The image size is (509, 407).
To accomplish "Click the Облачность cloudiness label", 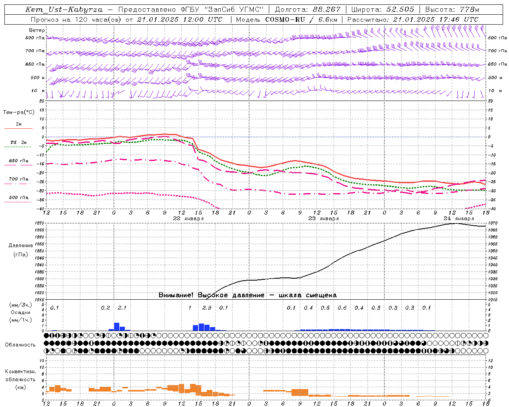I will pos(20,345).
